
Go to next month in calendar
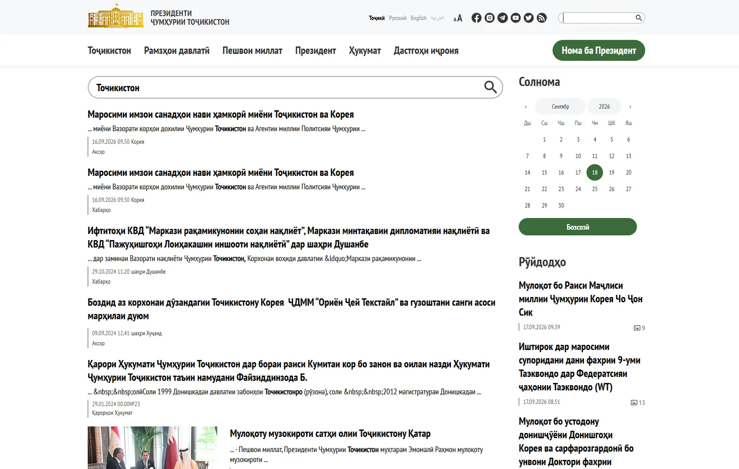click(630, 107)
